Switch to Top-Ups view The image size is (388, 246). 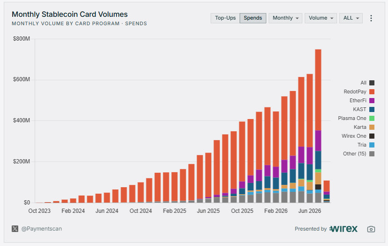click(225, 18)
